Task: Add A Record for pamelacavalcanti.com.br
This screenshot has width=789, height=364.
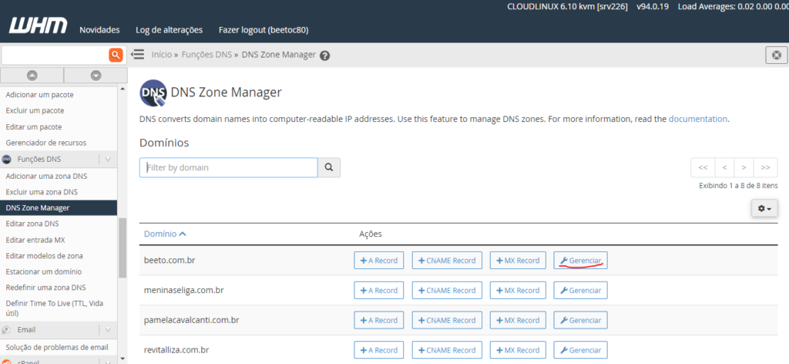Action: (379, 320)
